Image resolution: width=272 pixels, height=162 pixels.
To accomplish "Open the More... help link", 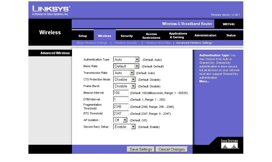I will (204, 81).
